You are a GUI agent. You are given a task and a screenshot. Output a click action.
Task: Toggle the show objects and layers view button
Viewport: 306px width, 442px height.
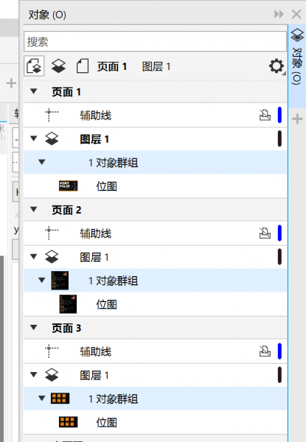coord(34,66)
